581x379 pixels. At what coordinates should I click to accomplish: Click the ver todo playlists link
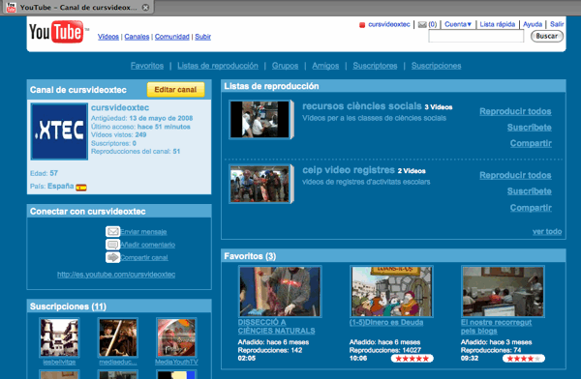pos(547,232)
